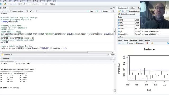Click the Source button
This screenshot has width=169, height=95.
(x=104, y=11)
